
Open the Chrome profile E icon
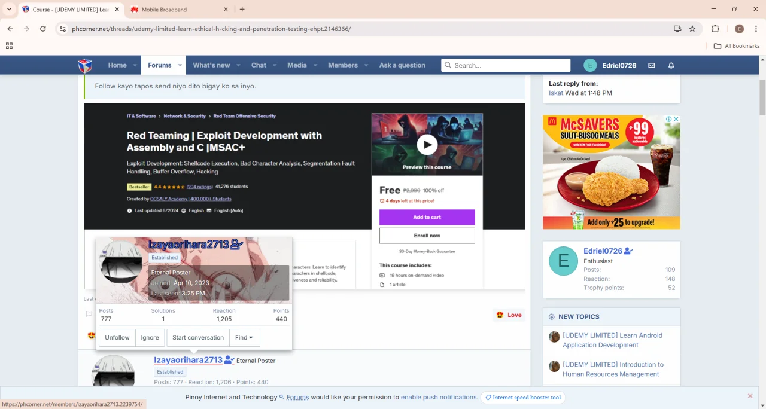click(x=739, y=29)
